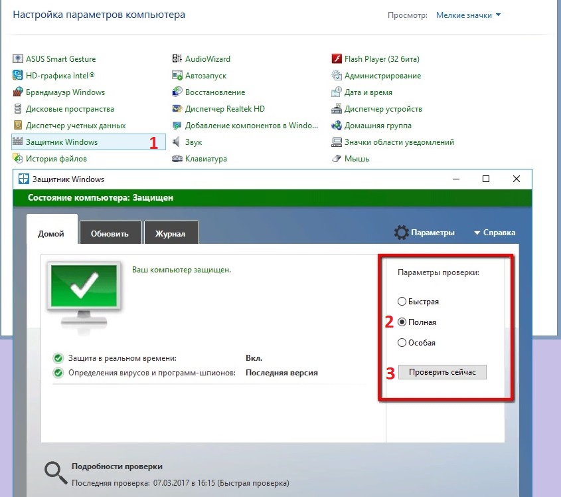The image size is (561, 497).
Task: Click the green check next to Определения вирусов
Action: [x=58, y=372]
